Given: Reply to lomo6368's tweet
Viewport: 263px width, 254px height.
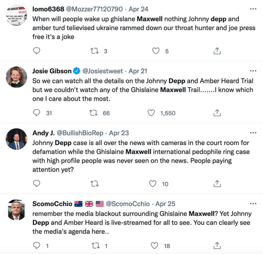Looking at the screenshot, I should pyautogui.click(x=37, y=51).
